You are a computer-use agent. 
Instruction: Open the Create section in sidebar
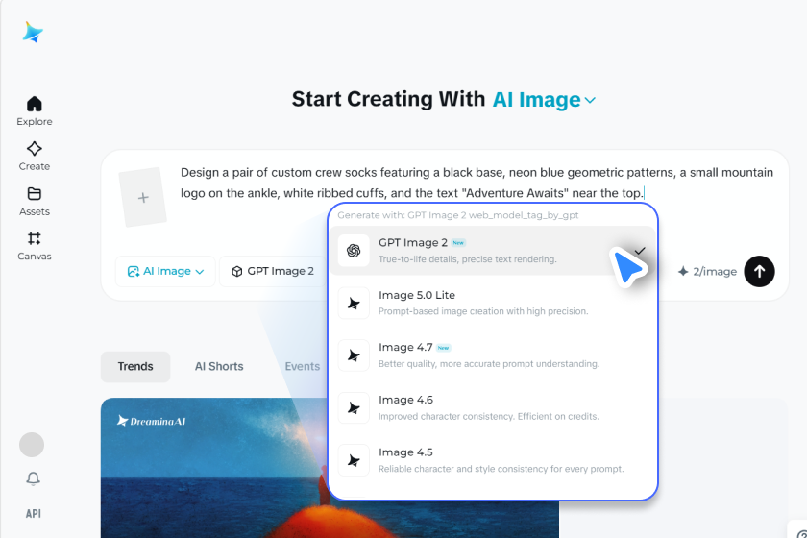(34, 156)
